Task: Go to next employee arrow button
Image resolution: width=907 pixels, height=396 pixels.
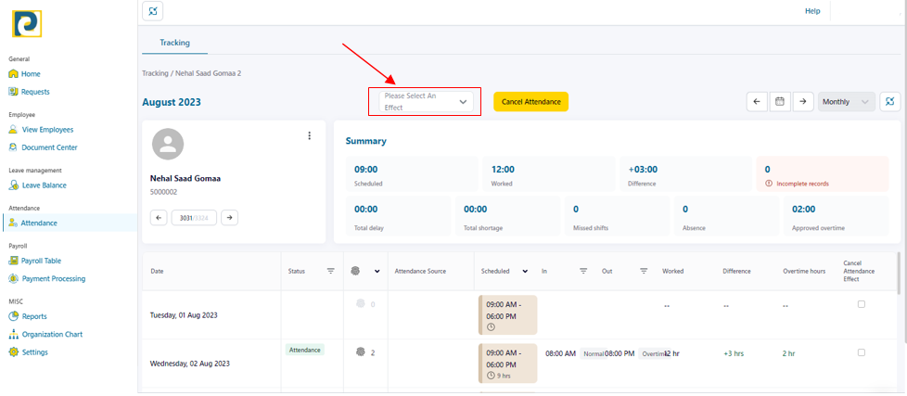Action: [x=229, y=217]
